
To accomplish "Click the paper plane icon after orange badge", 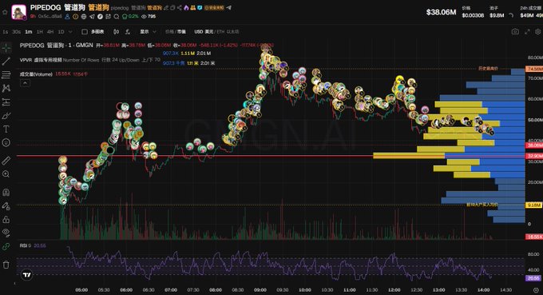I will coord(229,8).
